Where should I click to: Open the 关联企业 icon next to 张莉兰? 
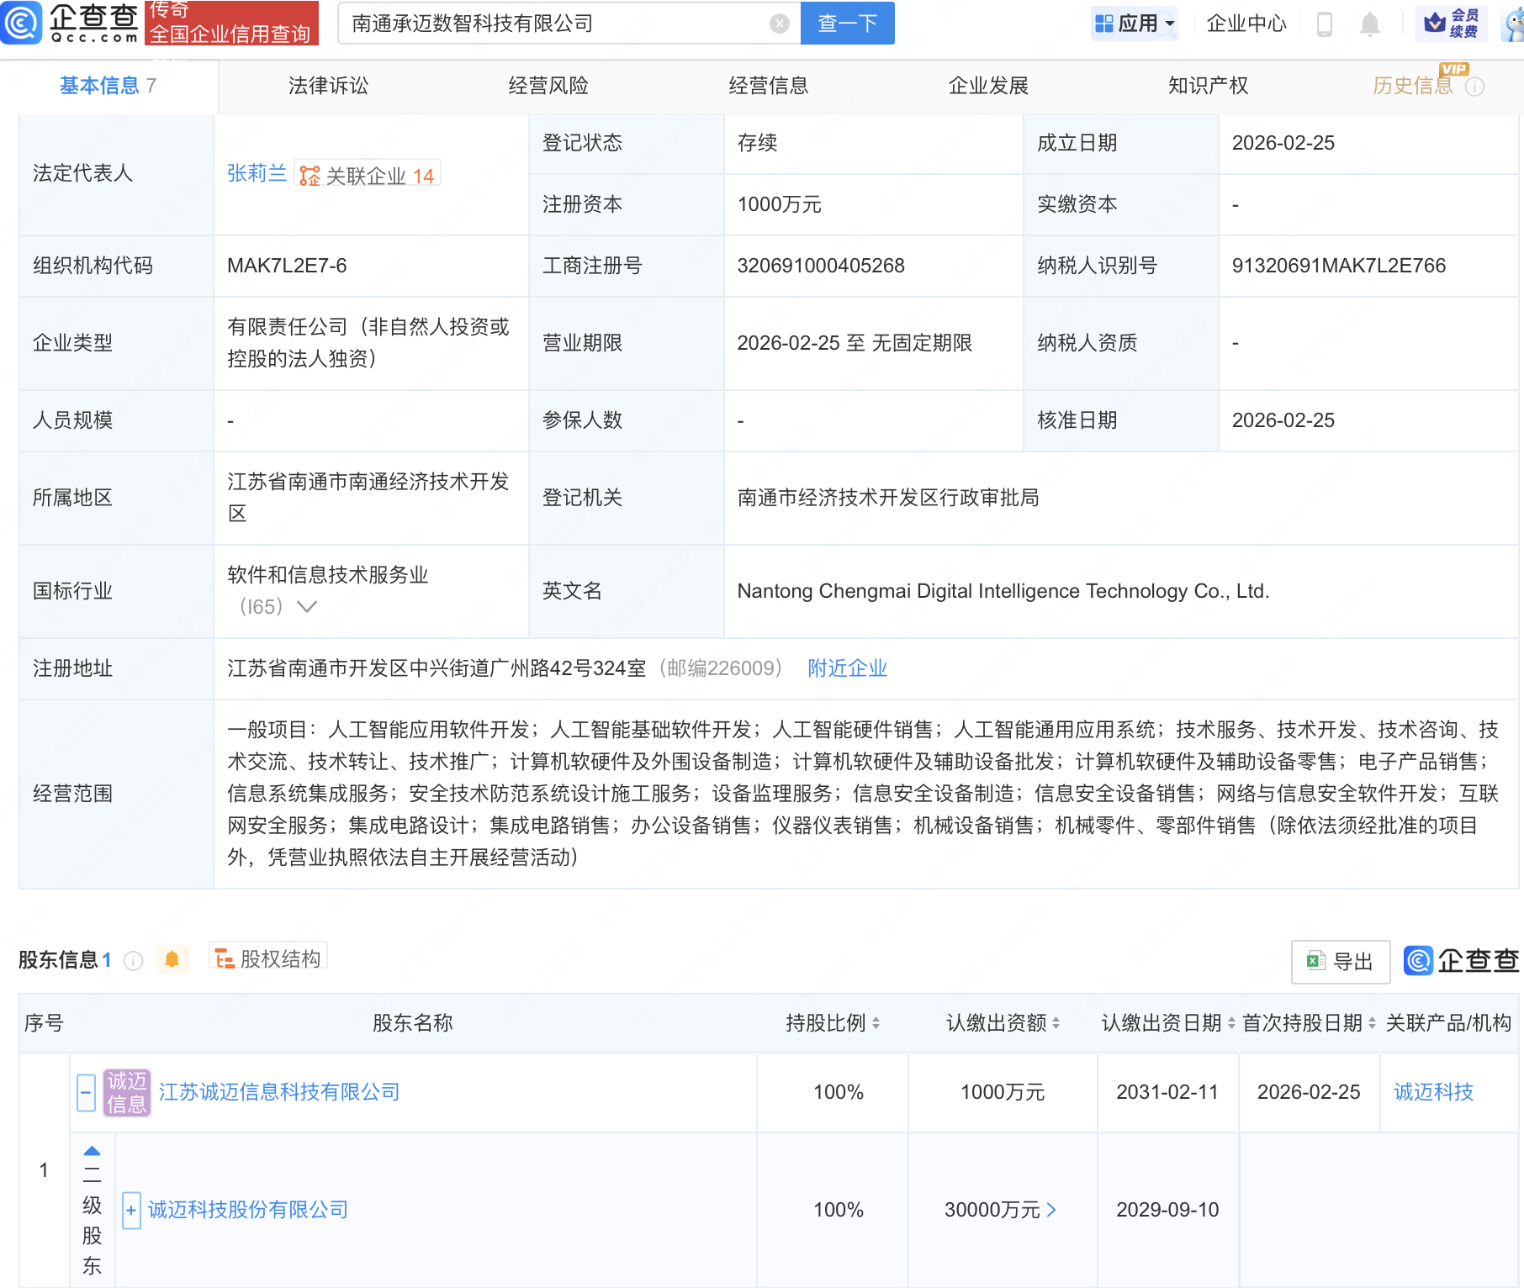pyautogui.click(x=310, y=174)
